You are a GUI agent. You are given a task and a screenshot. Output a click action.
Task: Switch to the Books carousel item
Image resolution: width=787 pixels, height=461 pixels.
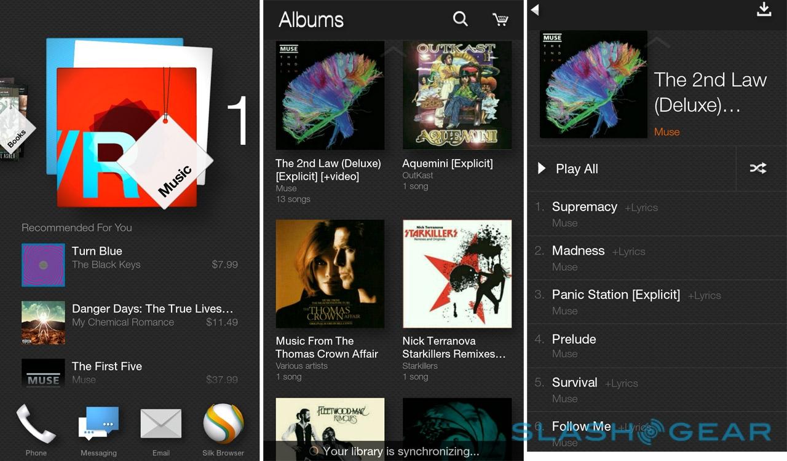[15, 128]
